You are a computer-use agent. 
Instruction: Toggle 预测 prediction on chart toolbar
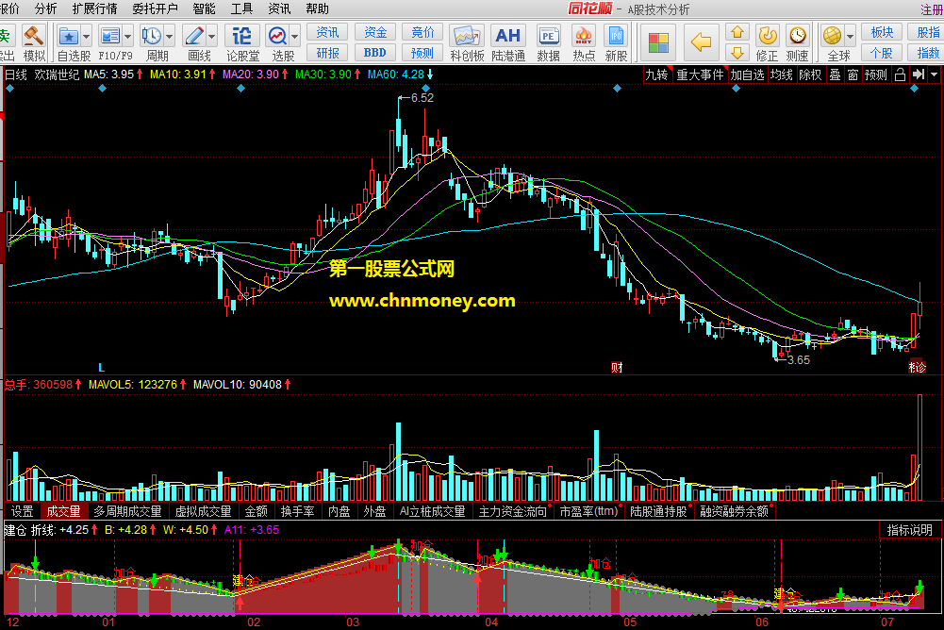[876, 75]
